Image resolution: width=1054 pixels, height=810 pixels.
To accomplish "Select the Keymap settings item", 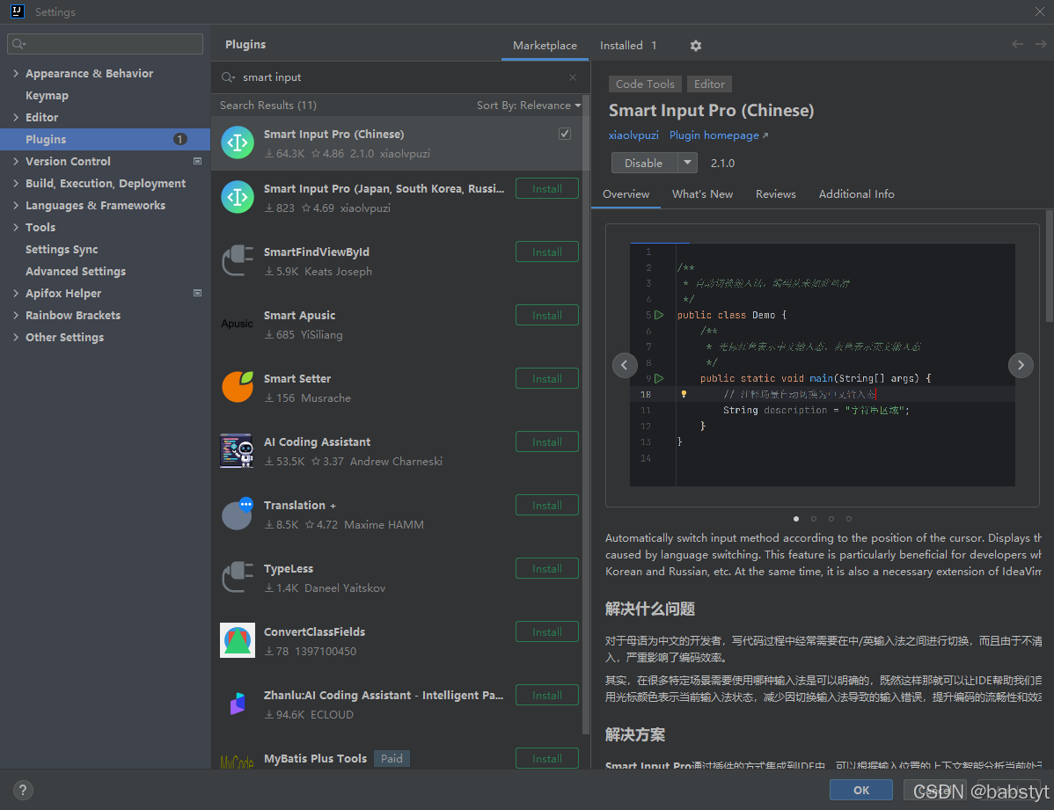I will coord(47,96).
